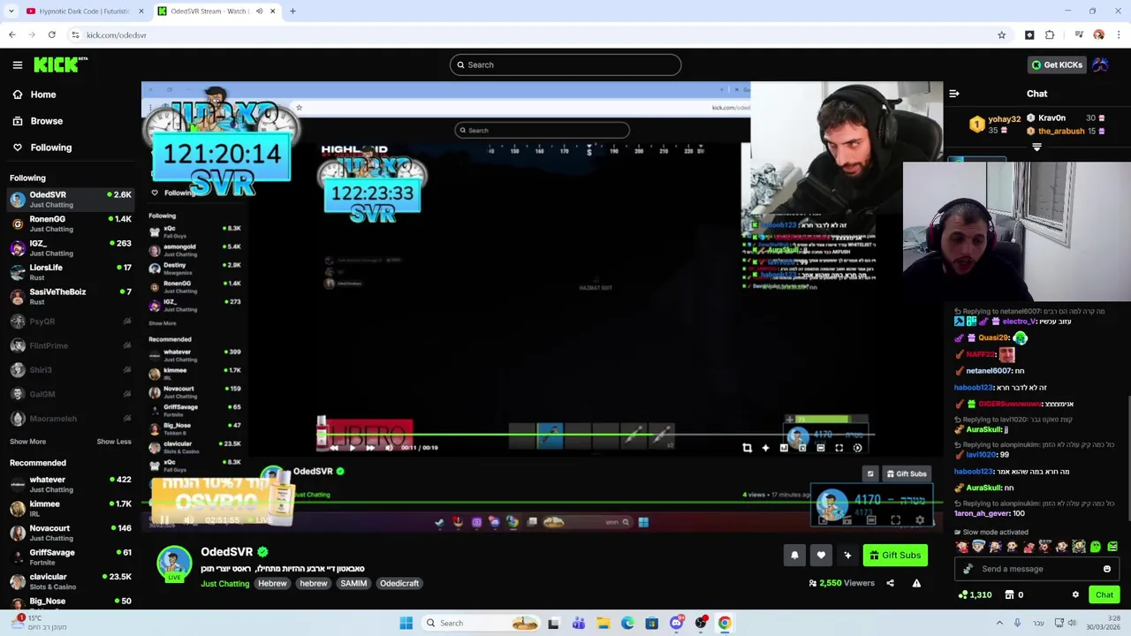
Task: Open recommended channel clavicular
Action: pyautogui.click(x=71, y=581)
